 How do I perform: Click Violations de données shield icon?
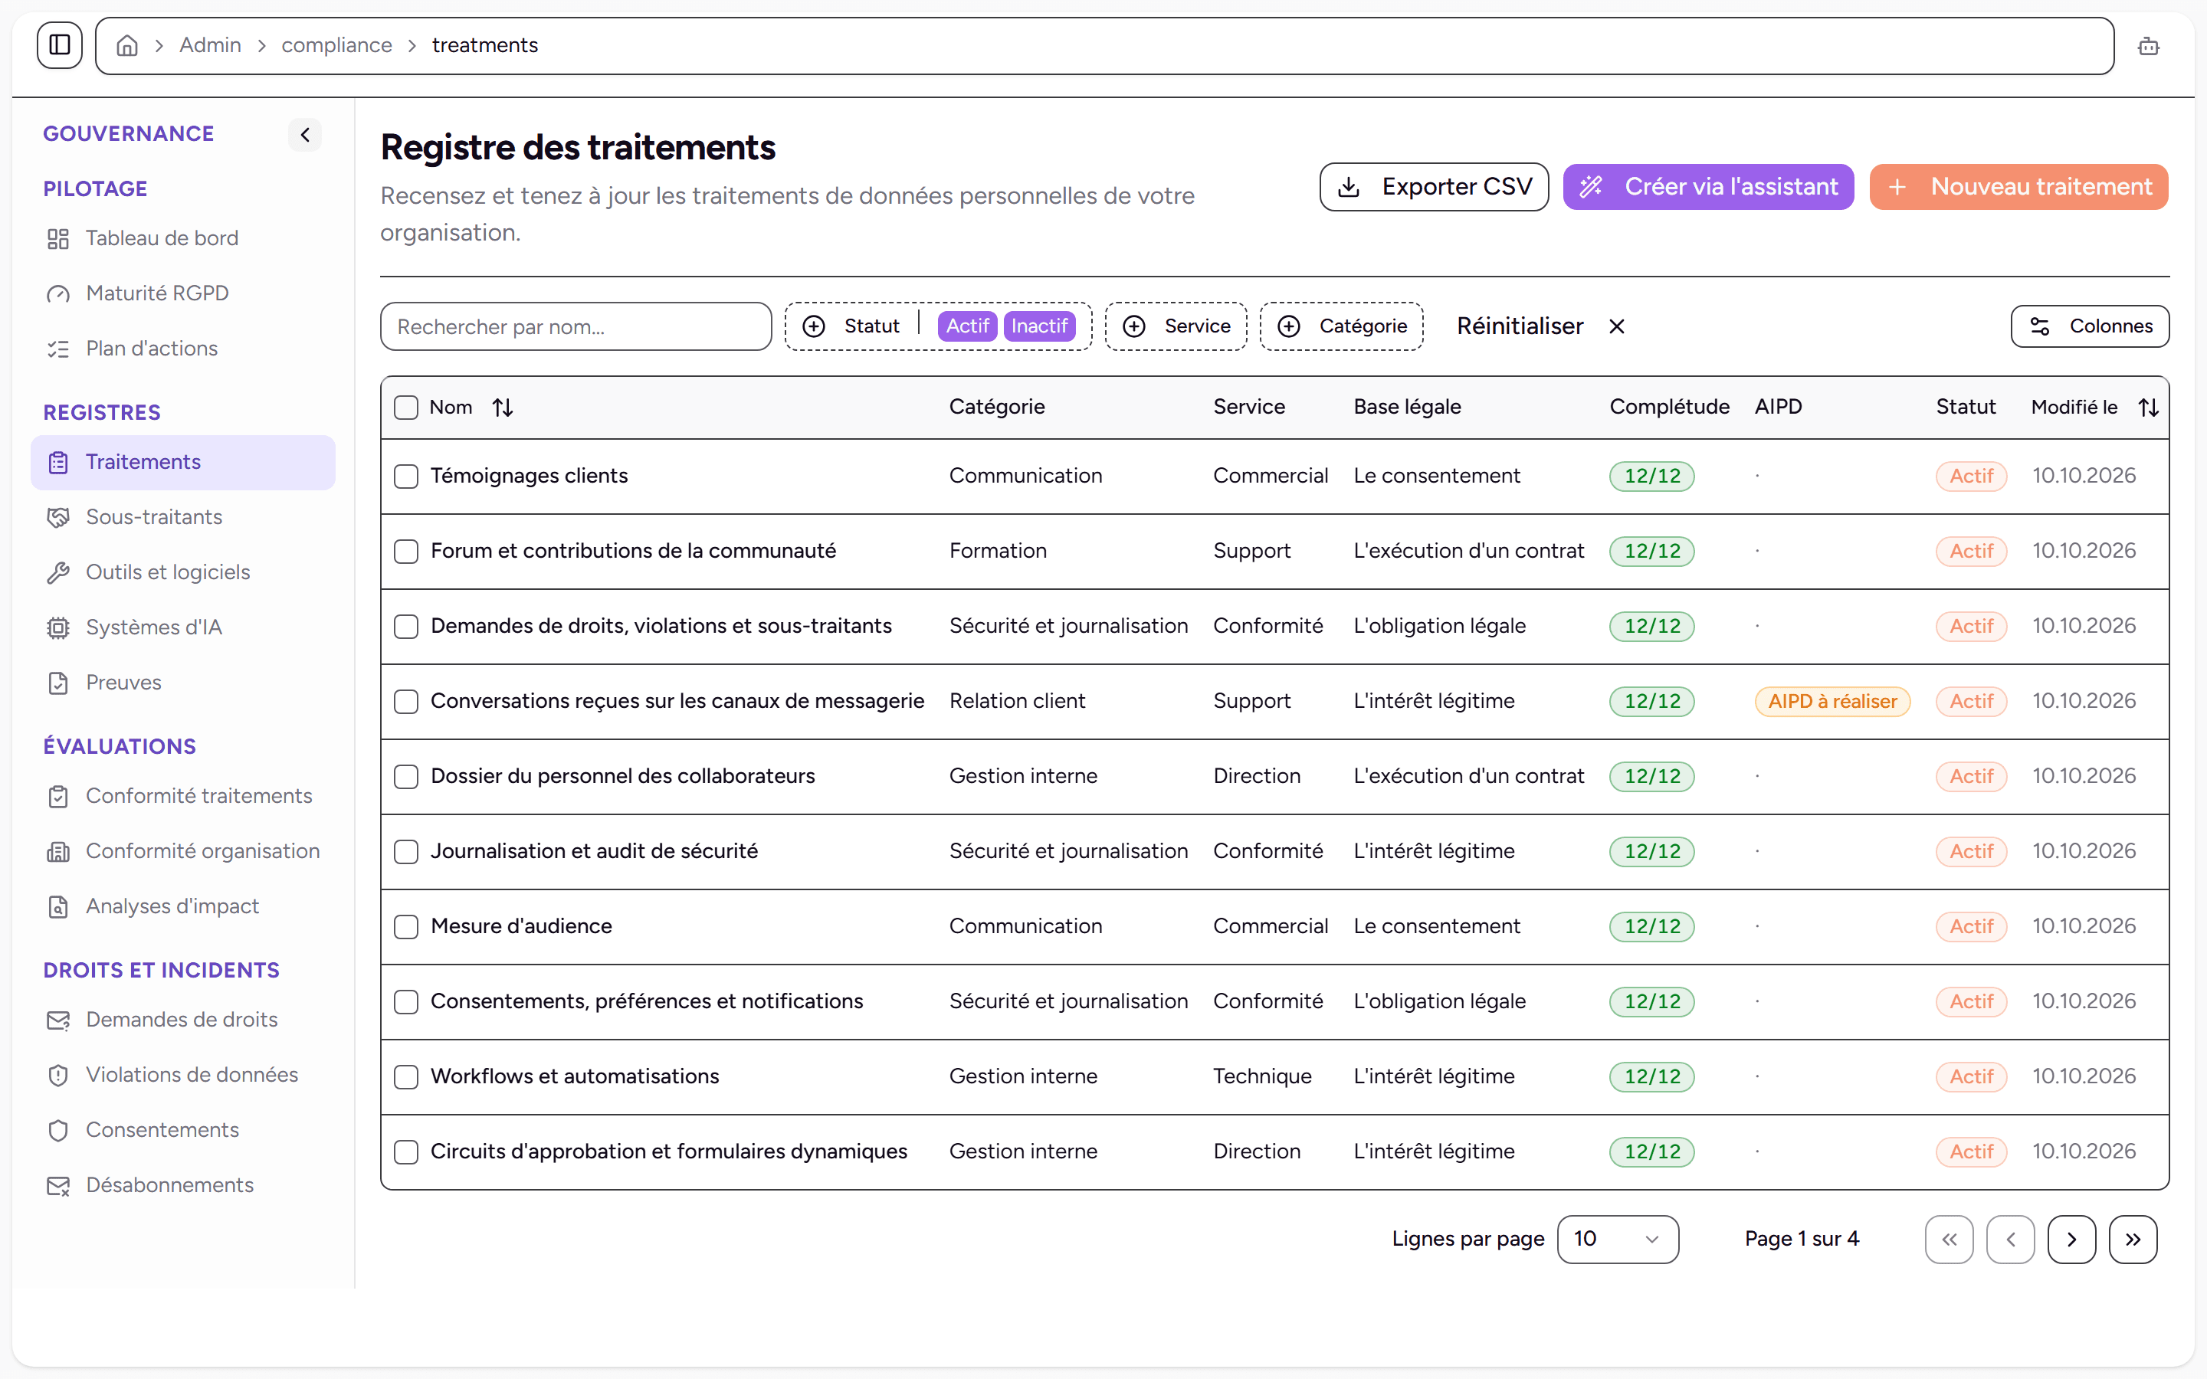click(58, 1076)
